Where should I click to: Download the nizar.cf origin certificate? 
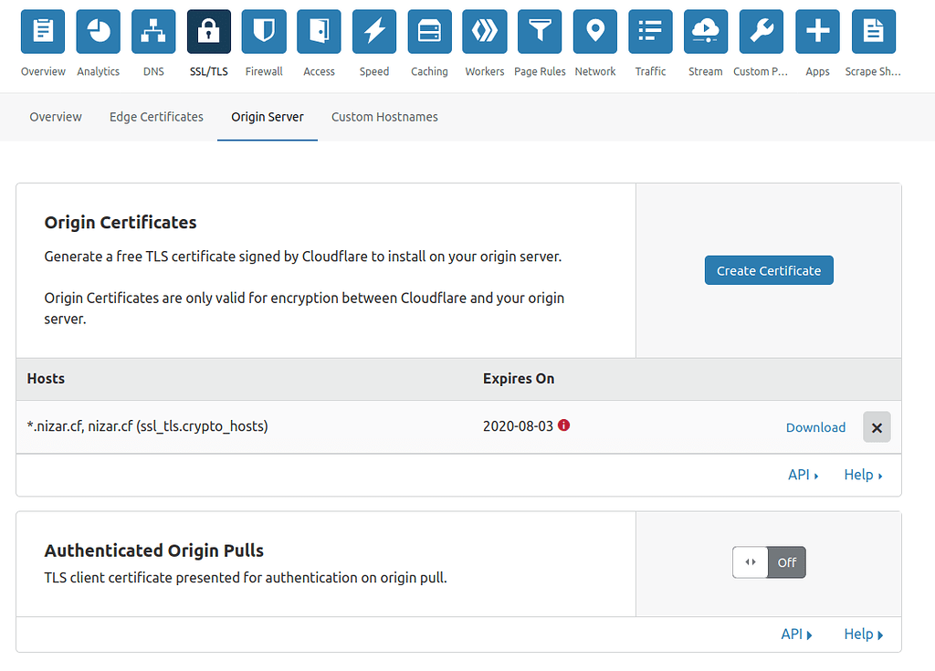pos(815,426)
